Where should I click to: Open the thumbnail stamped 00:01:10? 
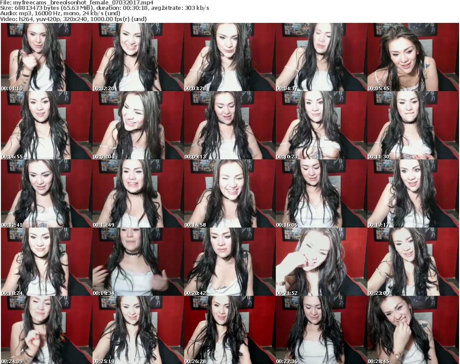click(x=47, y=57)
